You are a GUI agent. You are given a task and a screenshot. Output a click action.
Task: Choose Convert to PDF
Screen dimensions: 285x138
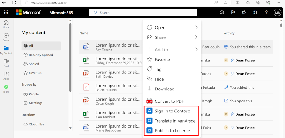click(x=172, y=101)
